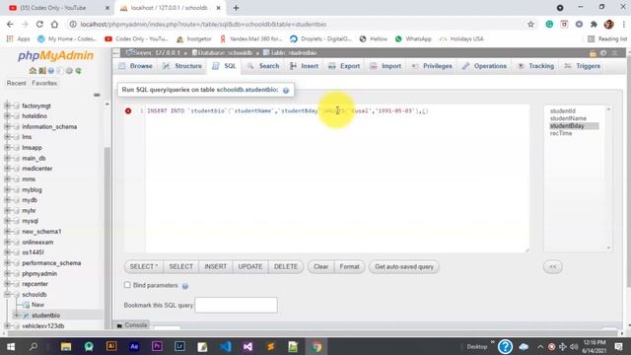Launch Adobe Illustrator from taskbar

(111, 346)
